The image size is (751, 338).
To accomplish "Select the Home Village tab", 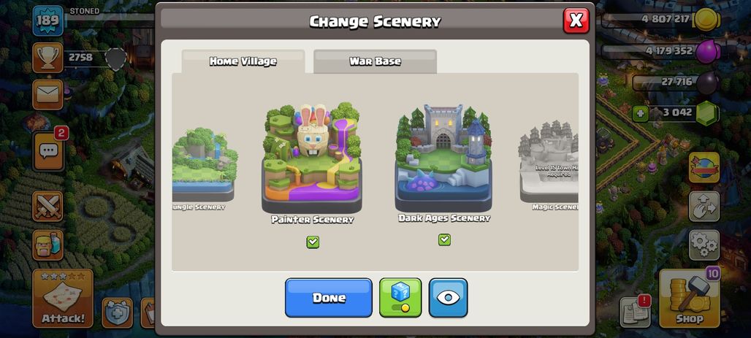I will click(x=243, y=61).
